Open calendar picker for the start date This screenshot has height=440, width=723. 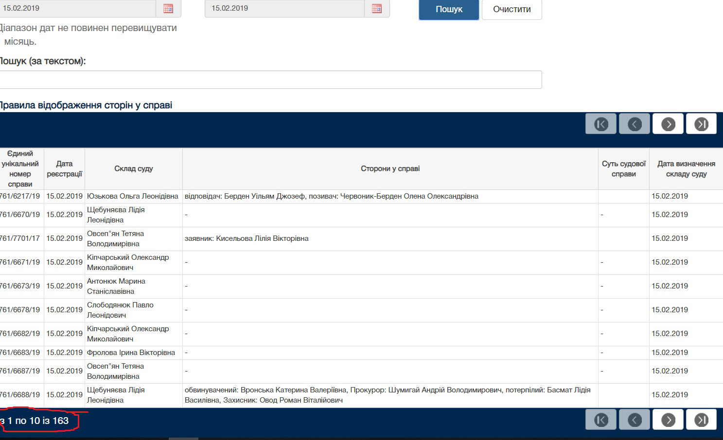pyautogui.click(x=168, y=8)
